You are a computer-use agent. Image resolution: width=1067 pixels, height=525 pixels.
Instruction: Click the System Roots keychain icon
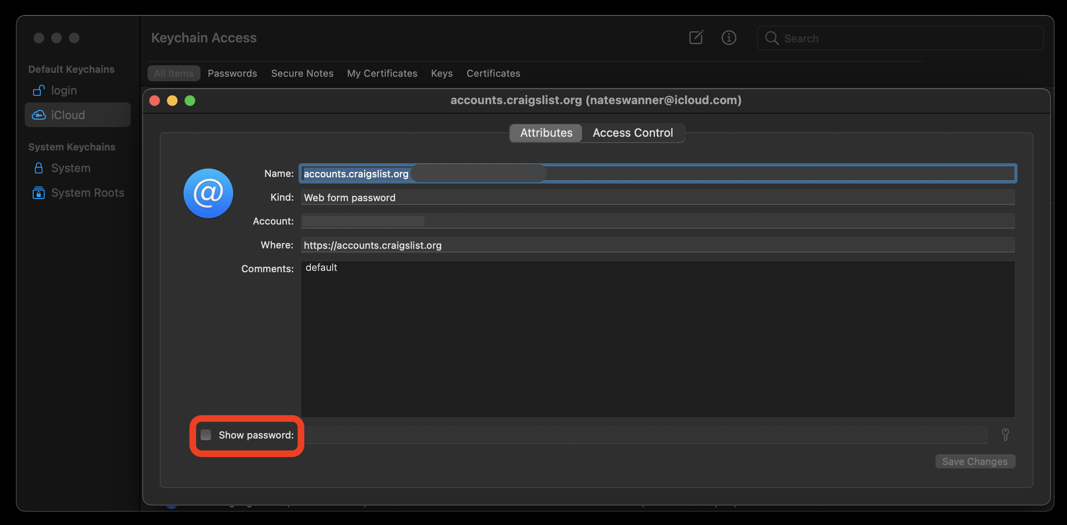39,193
